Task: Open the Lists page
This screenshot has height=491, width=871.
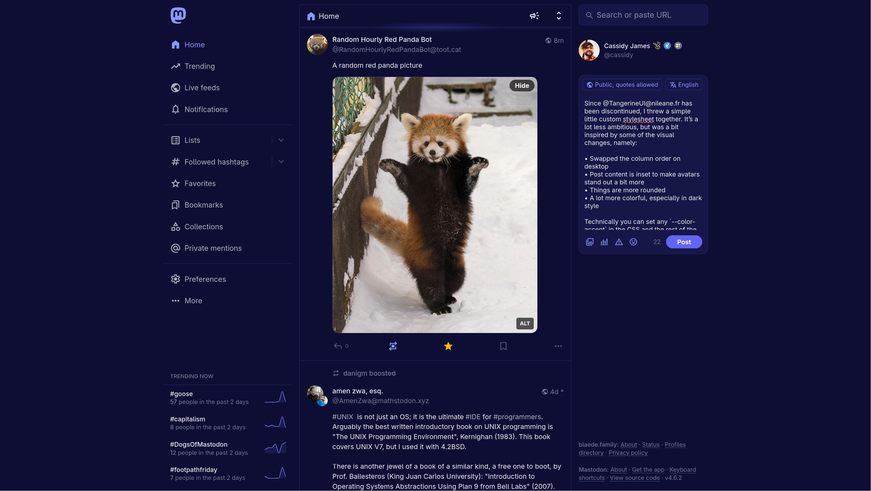Action: pos(185,140)
